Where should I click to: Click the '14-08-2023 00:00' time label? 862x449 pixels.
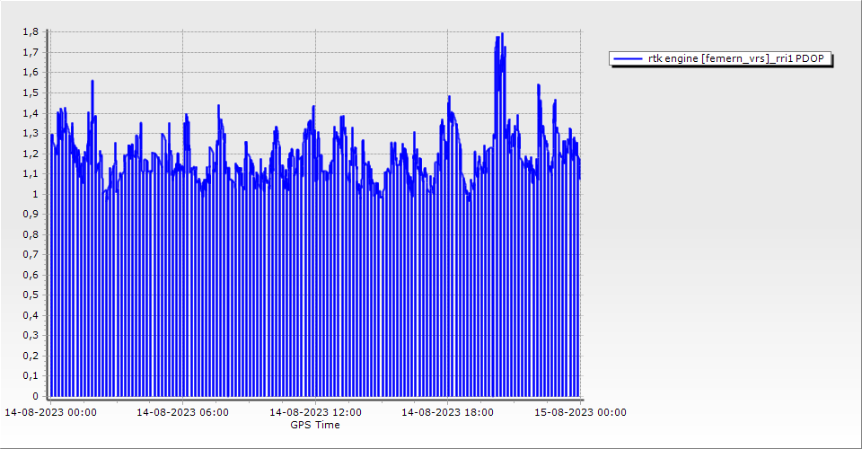50,413
